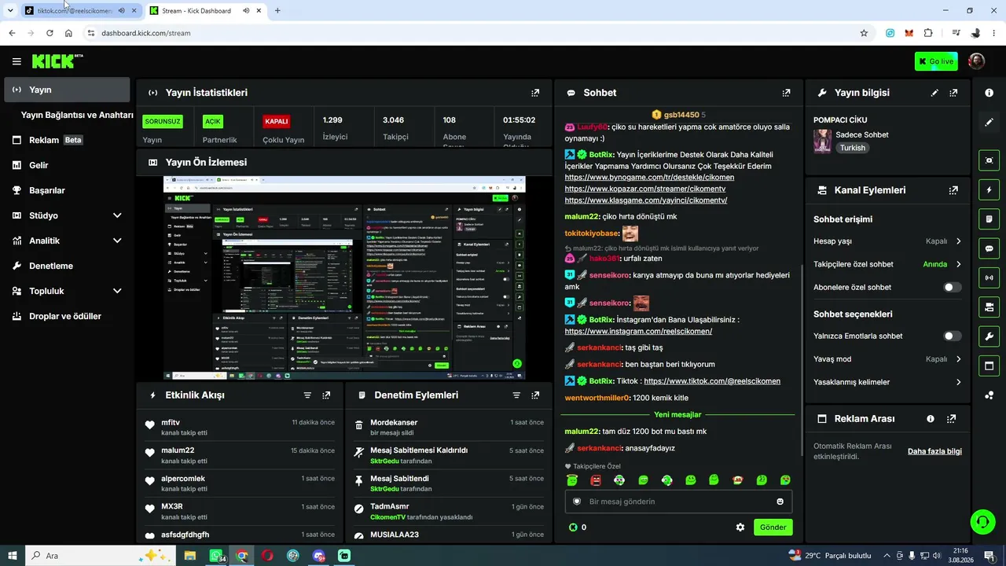Image resolution: width=1006 pixels, height=566 pixels.
Task: Open chat settings gear next to Gönder
Action: pos(740,527)
